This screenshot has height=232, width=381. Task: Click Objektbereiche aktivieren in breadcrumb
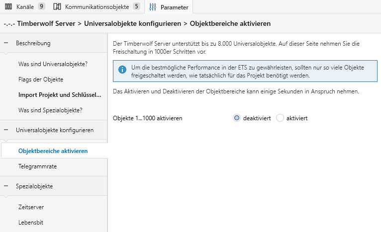point(230,23)
